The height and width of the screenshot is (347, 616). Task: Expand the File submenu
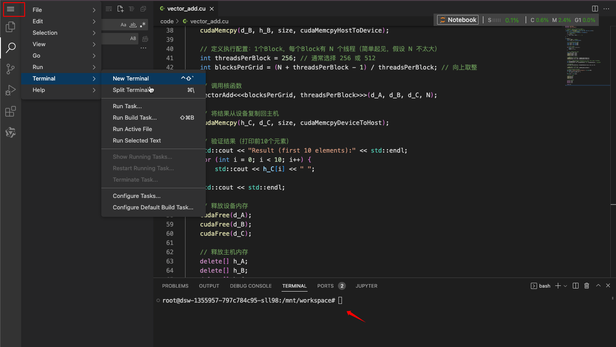coord(61,10)
